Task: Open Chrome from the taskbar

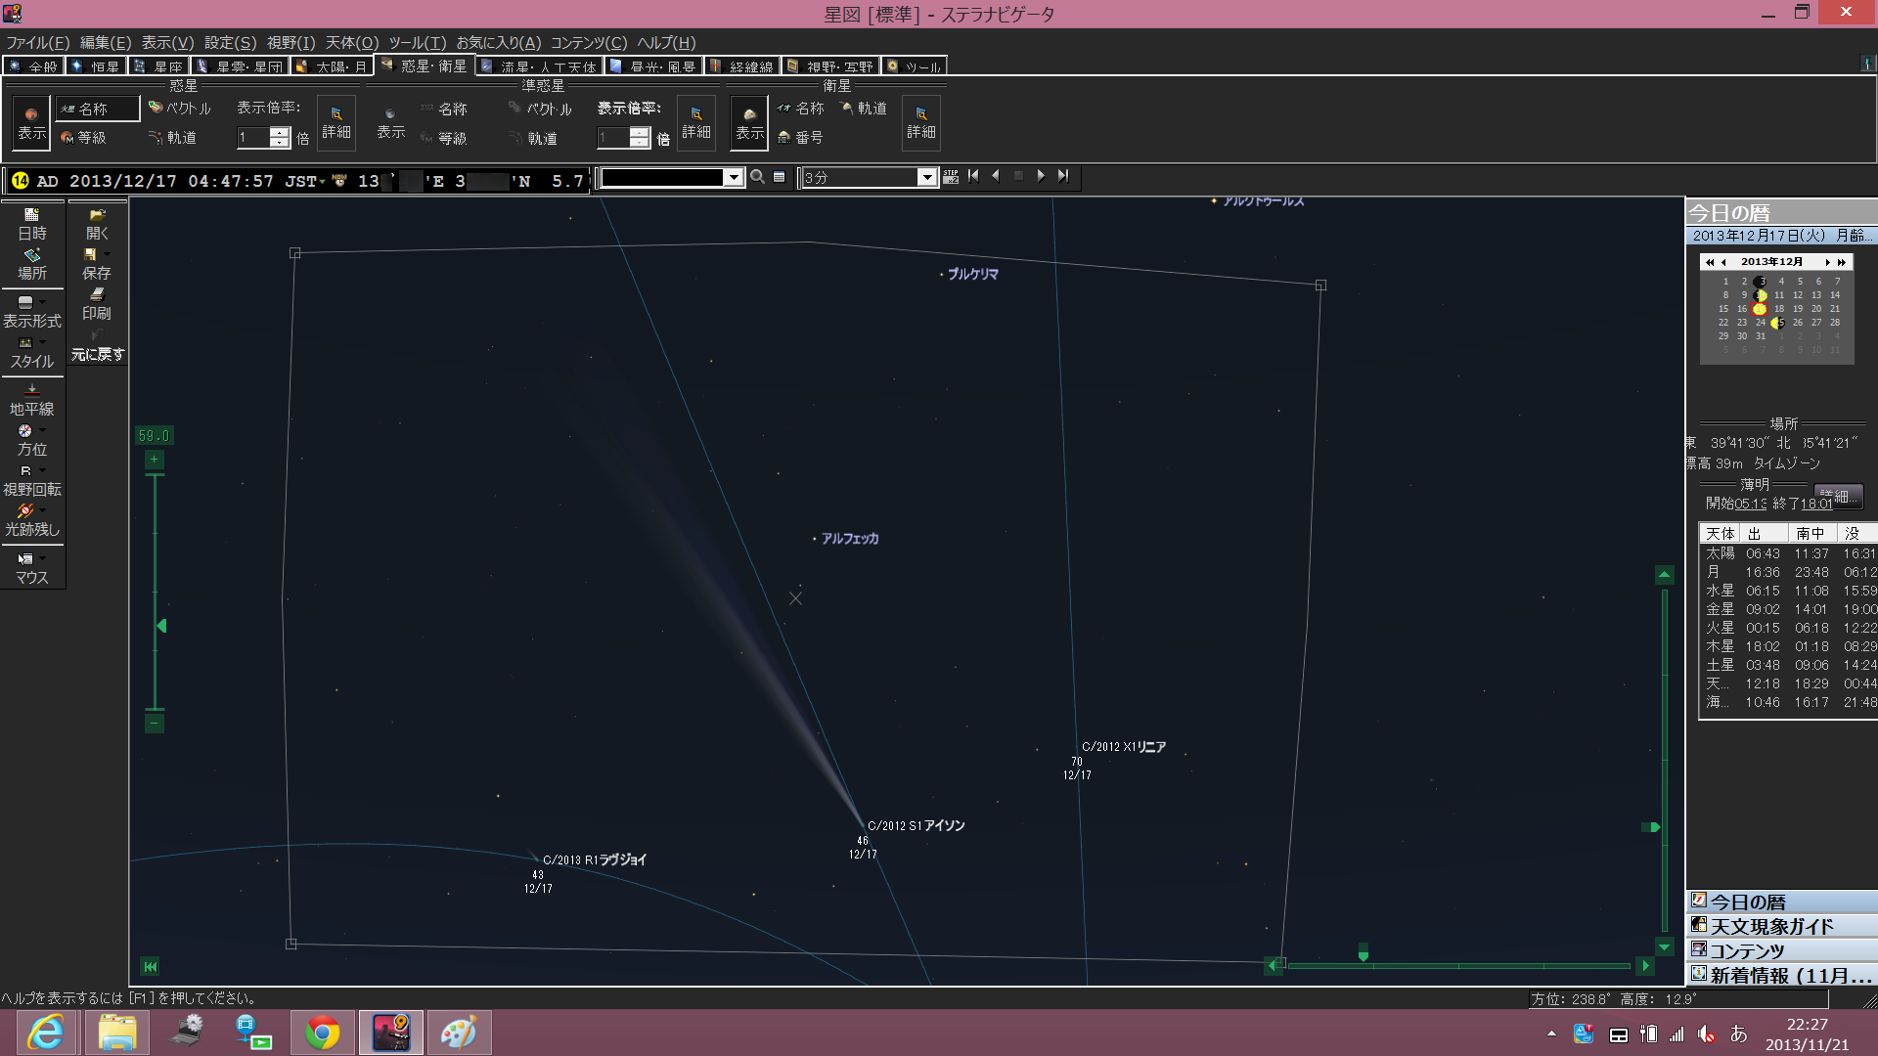Action: click(x=323, y=1033)
